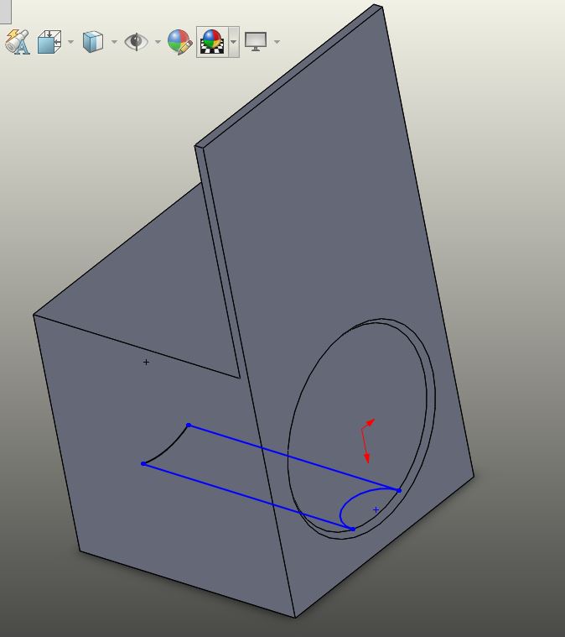Image resolution: width=565 pixels, height=637 pixels.
Task: Open the Display Style dropdown arrow
Action: tap(114, 41)
